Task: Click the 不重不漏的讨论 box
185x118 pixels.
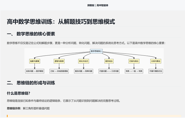Action: tap(156, 71)
